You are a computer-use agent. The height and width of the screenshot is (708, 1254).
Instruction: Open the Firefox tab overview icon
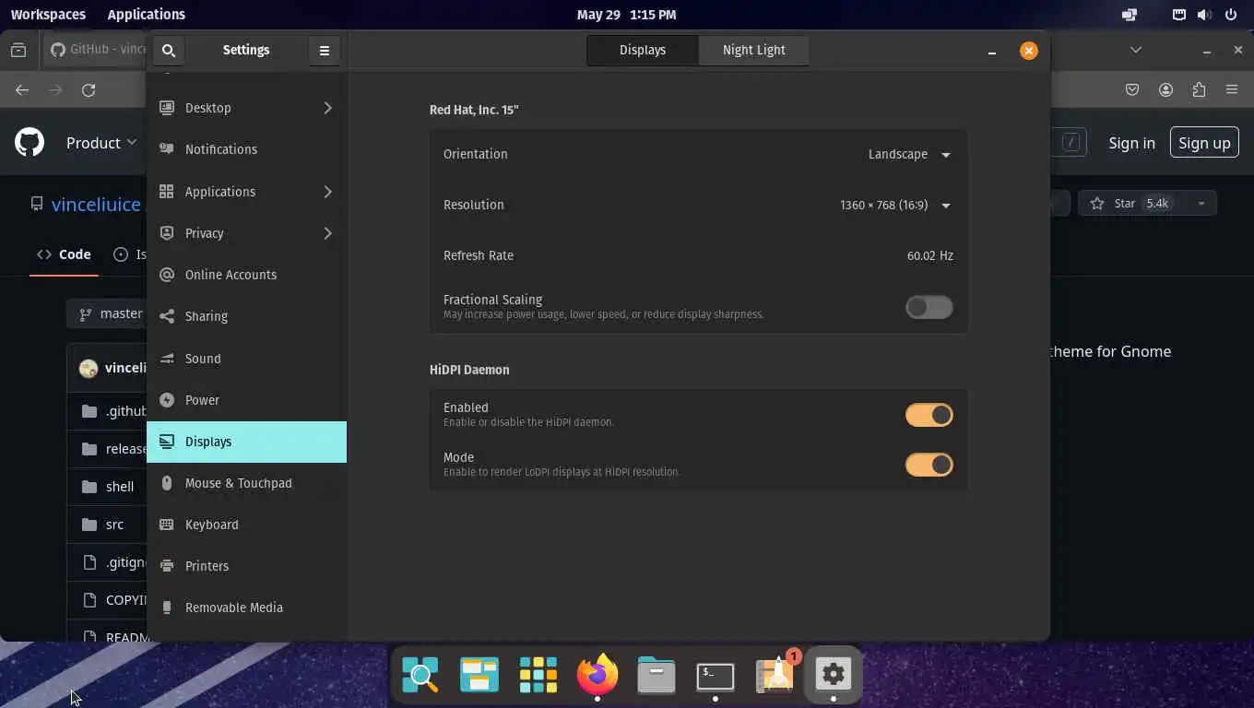[x=18, y=50]
